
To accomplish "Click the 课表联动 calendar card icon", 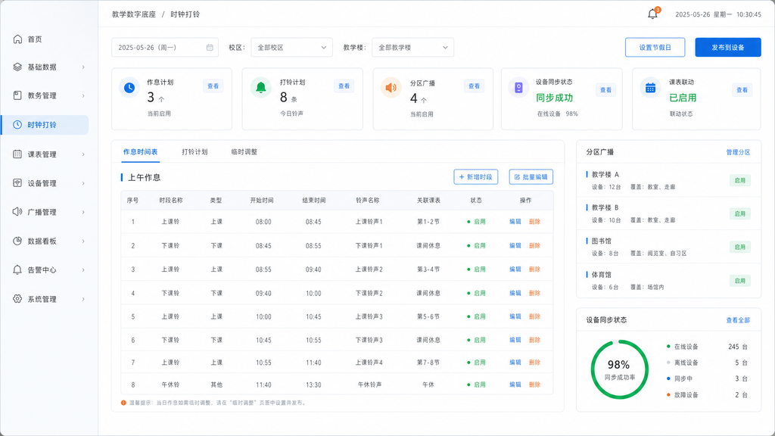I will tap(650, 88).
